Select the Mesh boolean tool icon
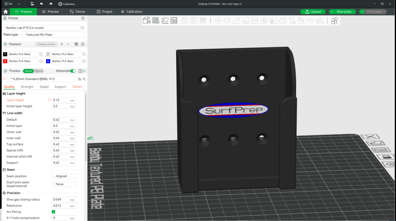The width and height of the screenshot is (396, 221). tap(264, 20)
